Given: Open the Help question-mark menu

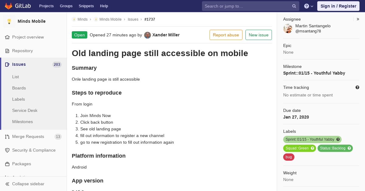Looking at the screenshot, I should 309,6.
